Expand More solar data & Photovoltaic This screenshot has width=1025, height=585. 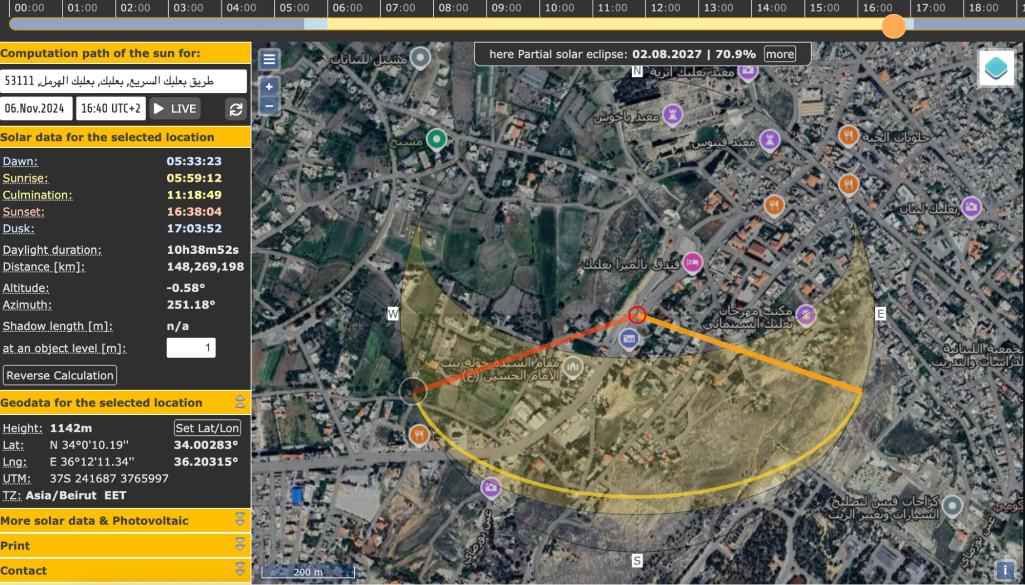[240, 520]
